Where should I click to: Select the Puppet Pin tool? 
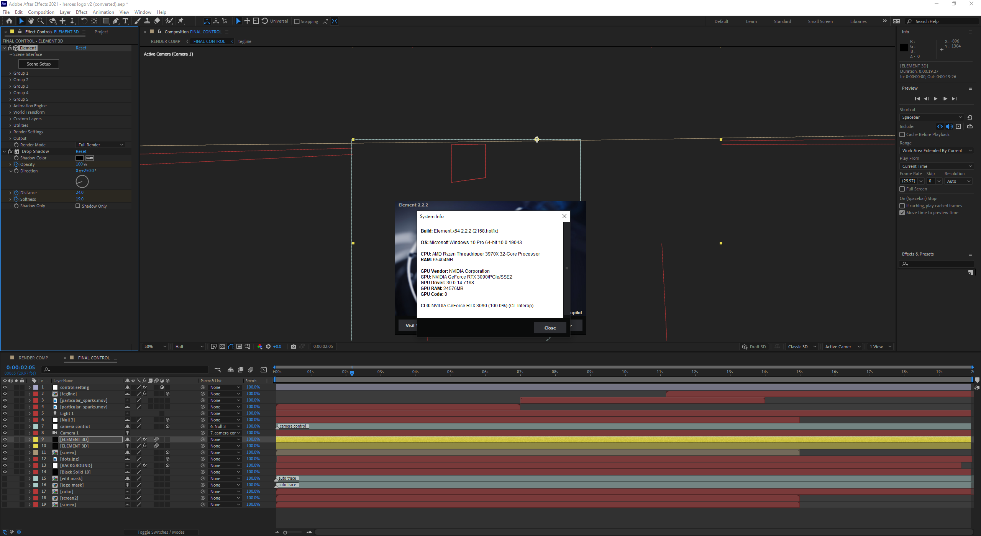[181, 21]
